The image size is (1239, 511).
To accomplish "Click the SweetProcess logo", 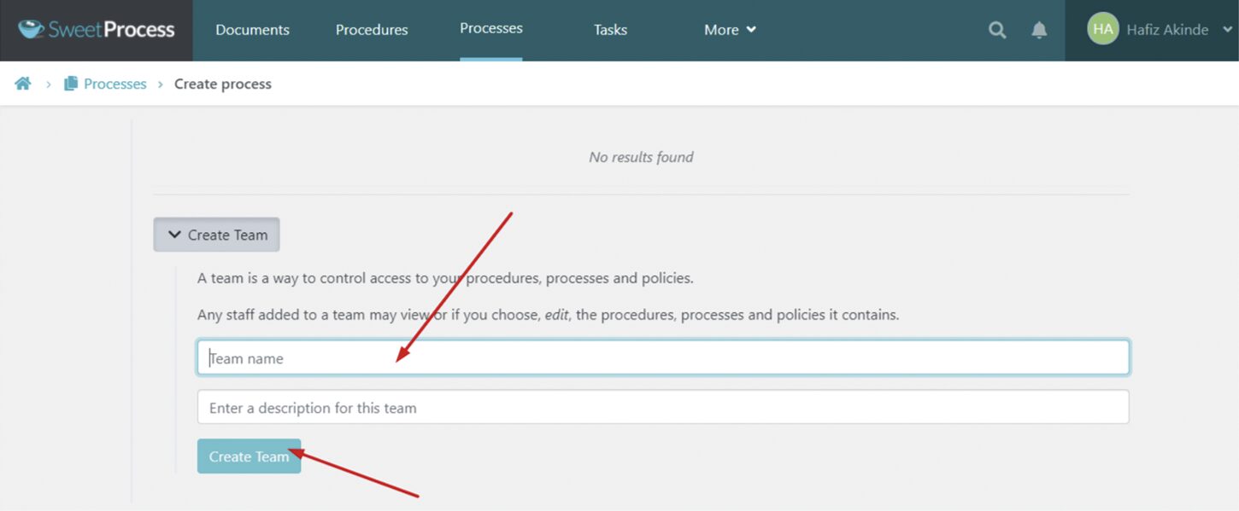I will click(x=97, y=30).
